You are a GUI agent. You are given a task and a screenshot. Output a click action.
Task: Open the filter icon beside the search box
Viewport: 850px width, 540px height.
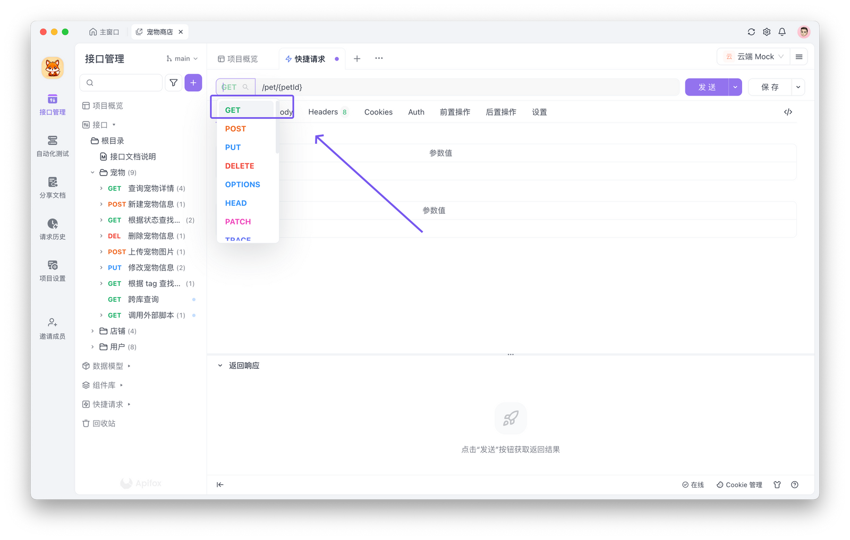[173, 82]
